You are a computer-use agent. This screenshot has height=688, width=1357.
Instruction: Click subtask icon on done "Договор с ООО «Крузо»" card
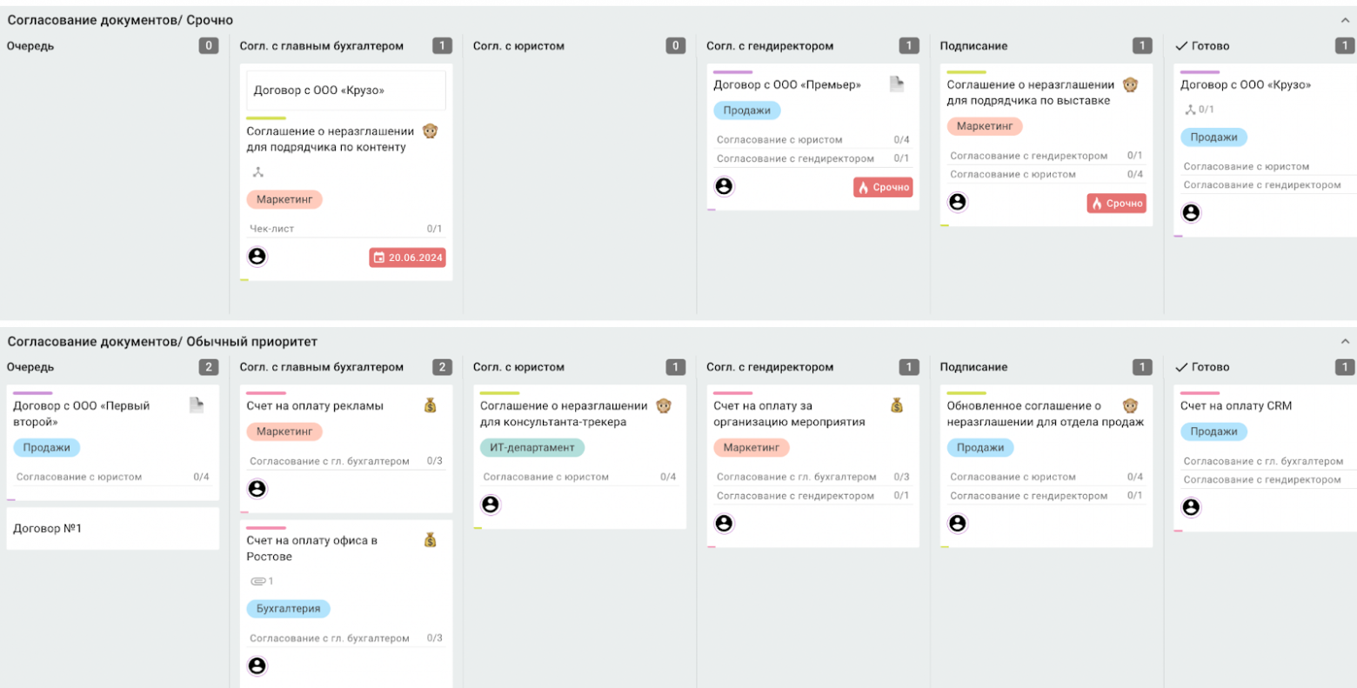click(1191, 110)
